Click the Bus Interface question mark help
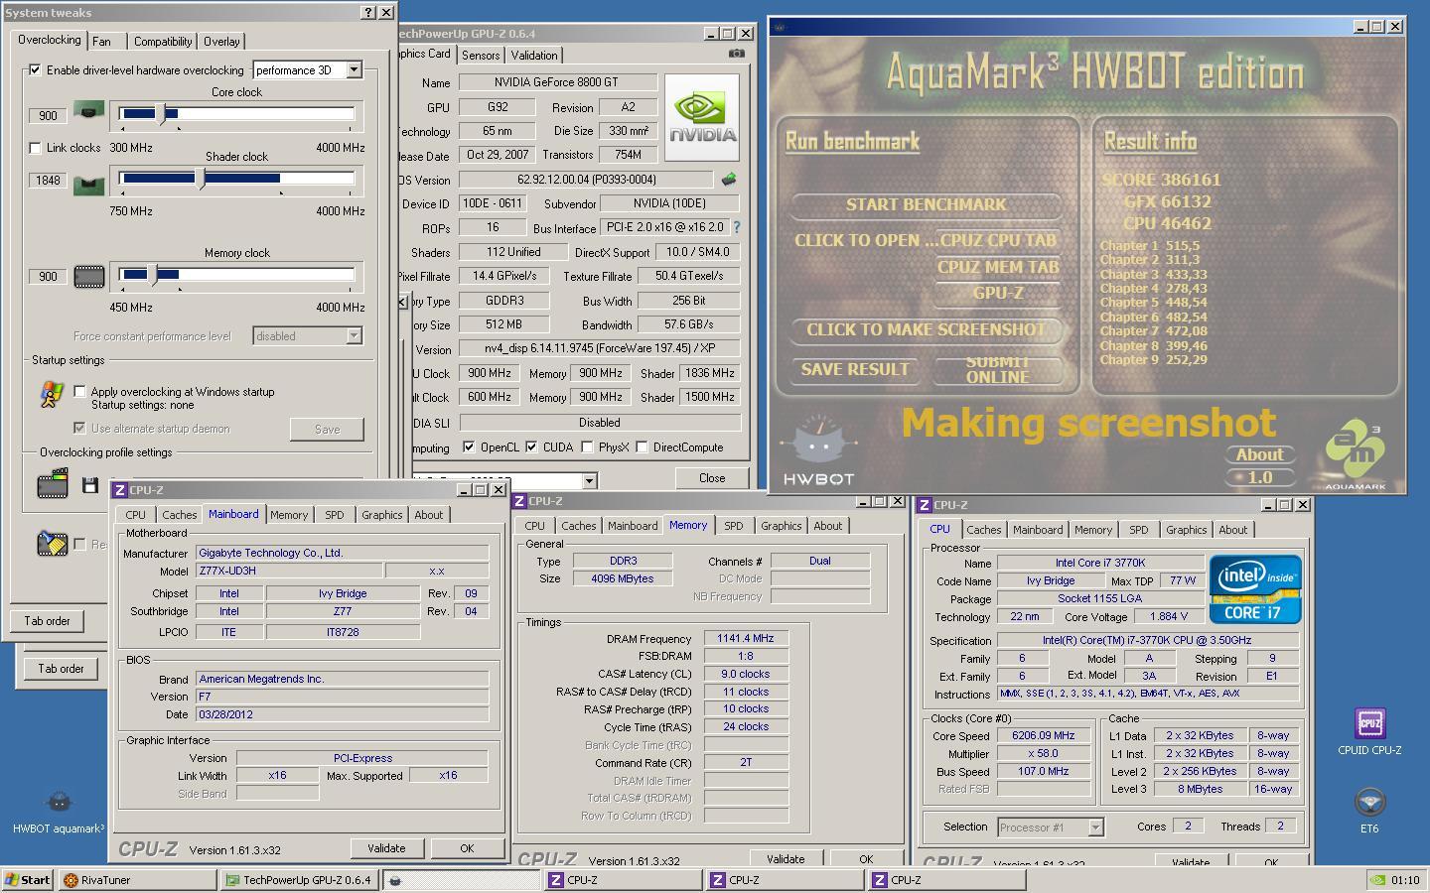 (x=736, y=227)
